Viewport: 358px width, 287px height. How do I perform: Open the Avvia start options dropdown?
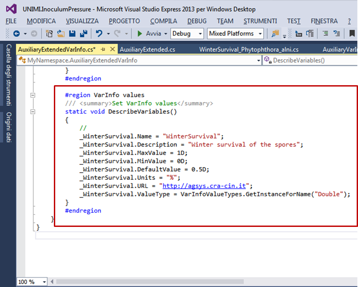(x=166, y=34)
